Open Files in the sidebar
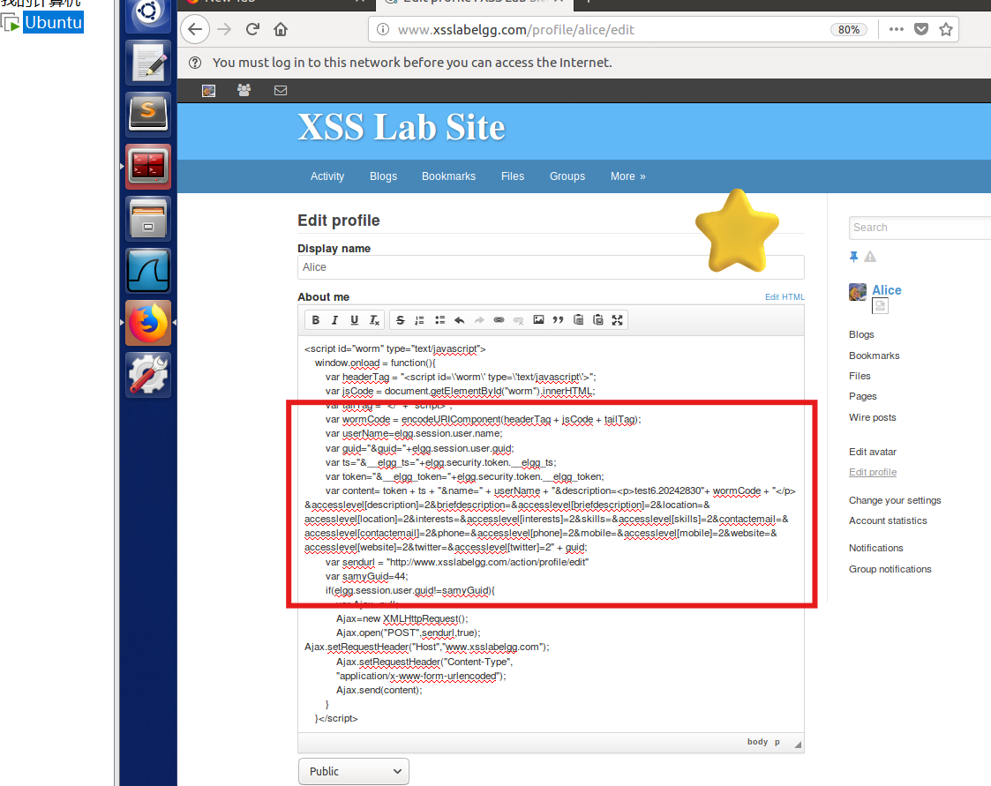This screenshot has height=786, width=991. pos(860,376)
